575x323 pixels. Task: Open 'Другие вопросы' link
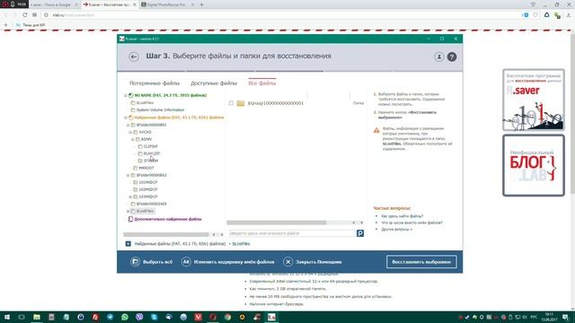(x=396, y=230)
